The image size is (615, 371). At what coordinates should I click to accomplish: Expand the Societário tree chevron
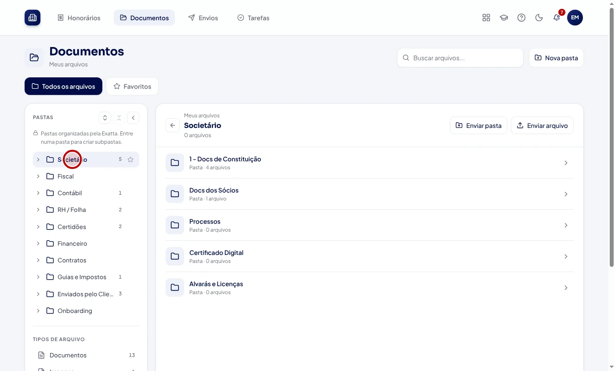38,160
